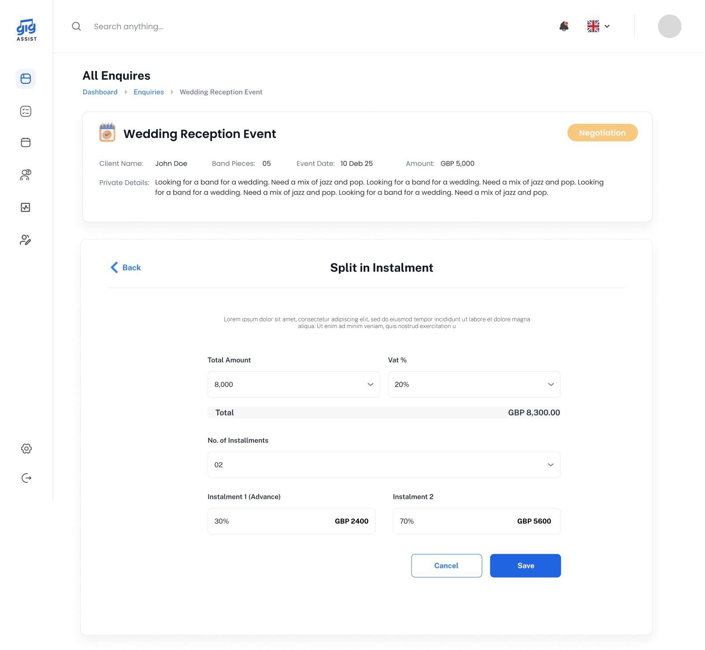The height and width of the screenshot is (650, 705).
Task: Click the UK flag language icon
Action: point(593,26)
